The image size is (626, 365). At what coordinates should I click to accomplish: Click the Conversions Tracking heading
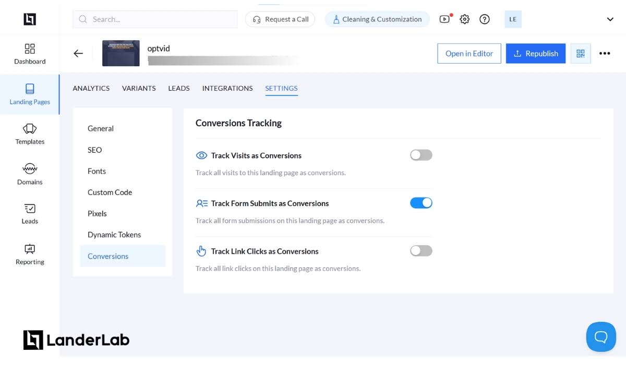[238, 123]
